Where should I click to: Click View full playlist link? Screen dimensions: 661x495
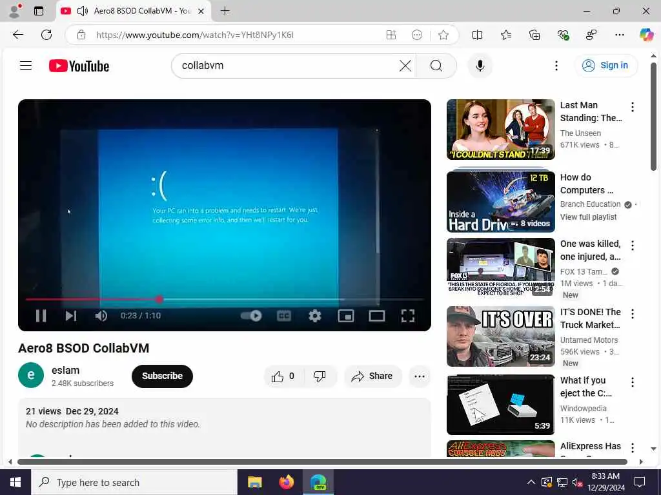point(588,217)
